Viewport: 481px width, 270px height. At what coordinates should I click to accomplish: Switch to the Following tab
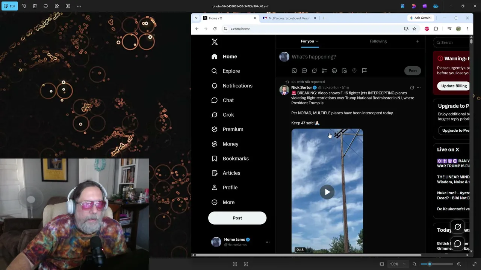(378, 41)
